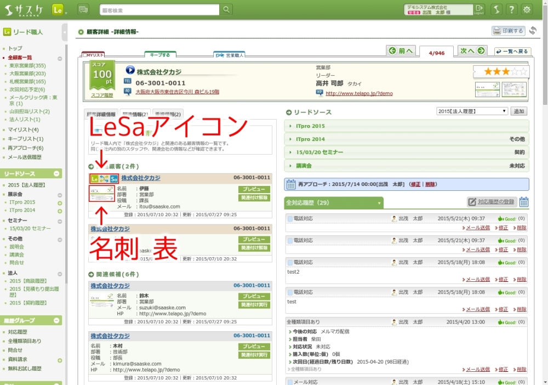The height and width of the screenshot is (385, 548).
Task: Toggle the 展示会 group collapse button
Action: tap(60, 194)
